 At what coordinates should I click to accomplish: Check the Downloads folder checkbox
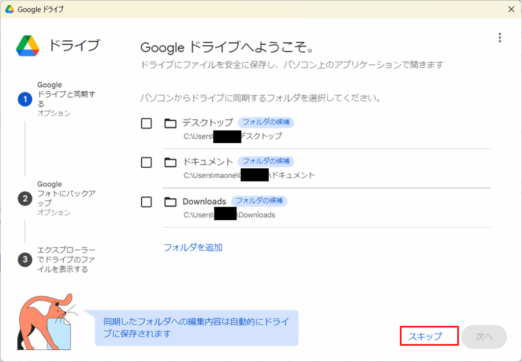tap(146, 202)
